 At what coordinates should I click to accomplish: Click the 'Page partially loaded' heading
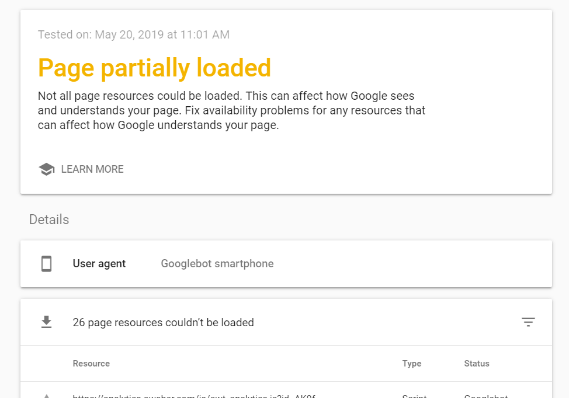pyautogui.click(x=154, y=68)
